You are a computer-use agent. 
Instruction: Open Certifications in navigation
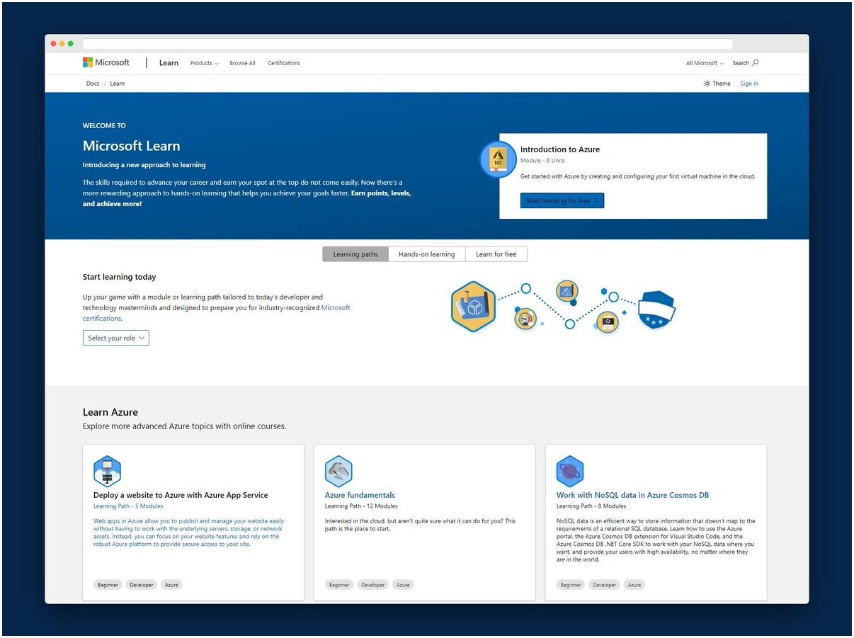point(284,63)
